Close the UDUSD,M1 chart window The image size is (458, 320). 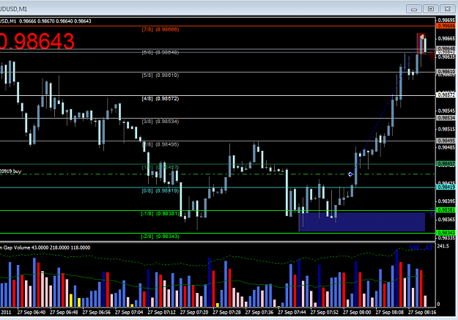tap(448, 9)
